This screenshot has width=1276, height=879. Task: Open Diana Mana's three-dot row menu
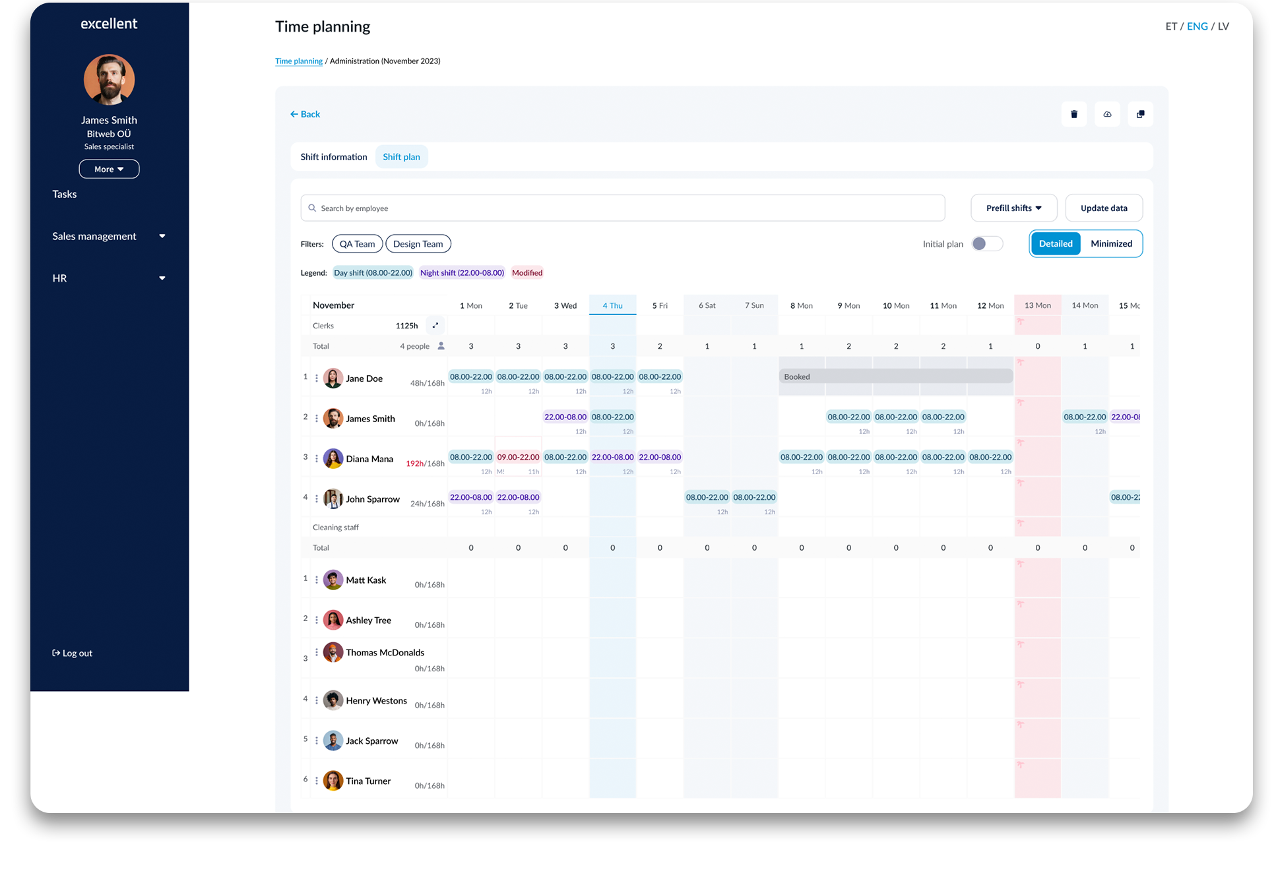coord(317,458)
